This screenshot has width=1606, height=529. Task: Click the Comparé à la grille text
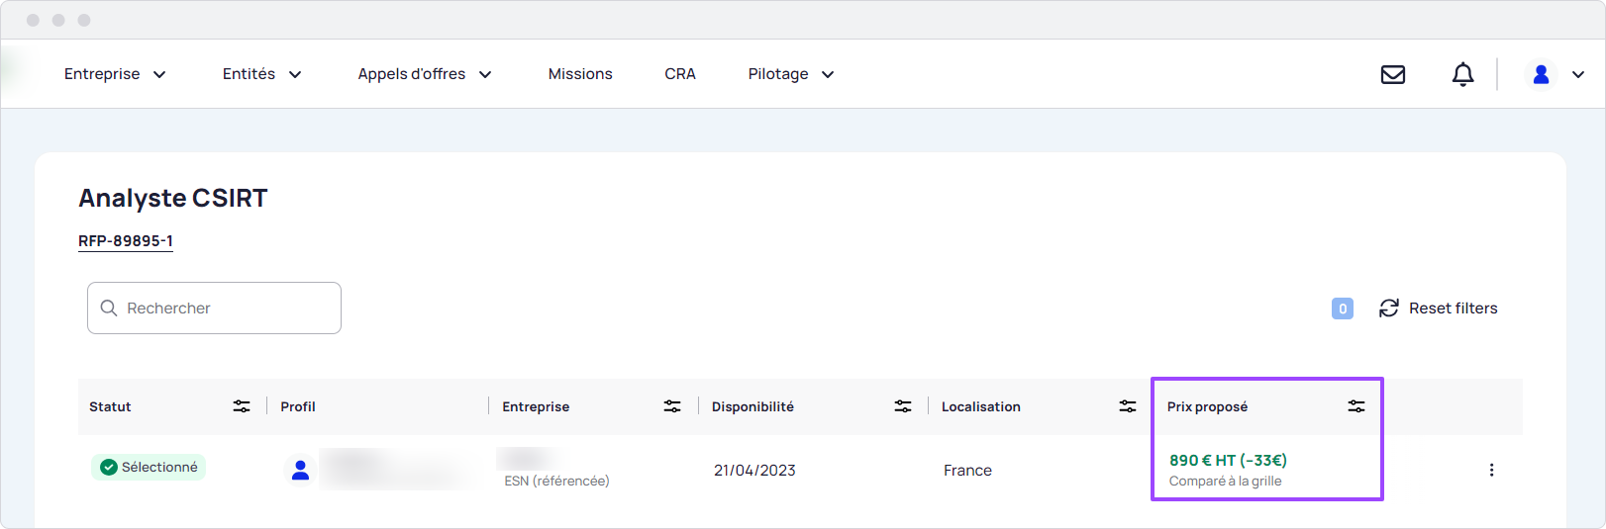coord(1225,481)
